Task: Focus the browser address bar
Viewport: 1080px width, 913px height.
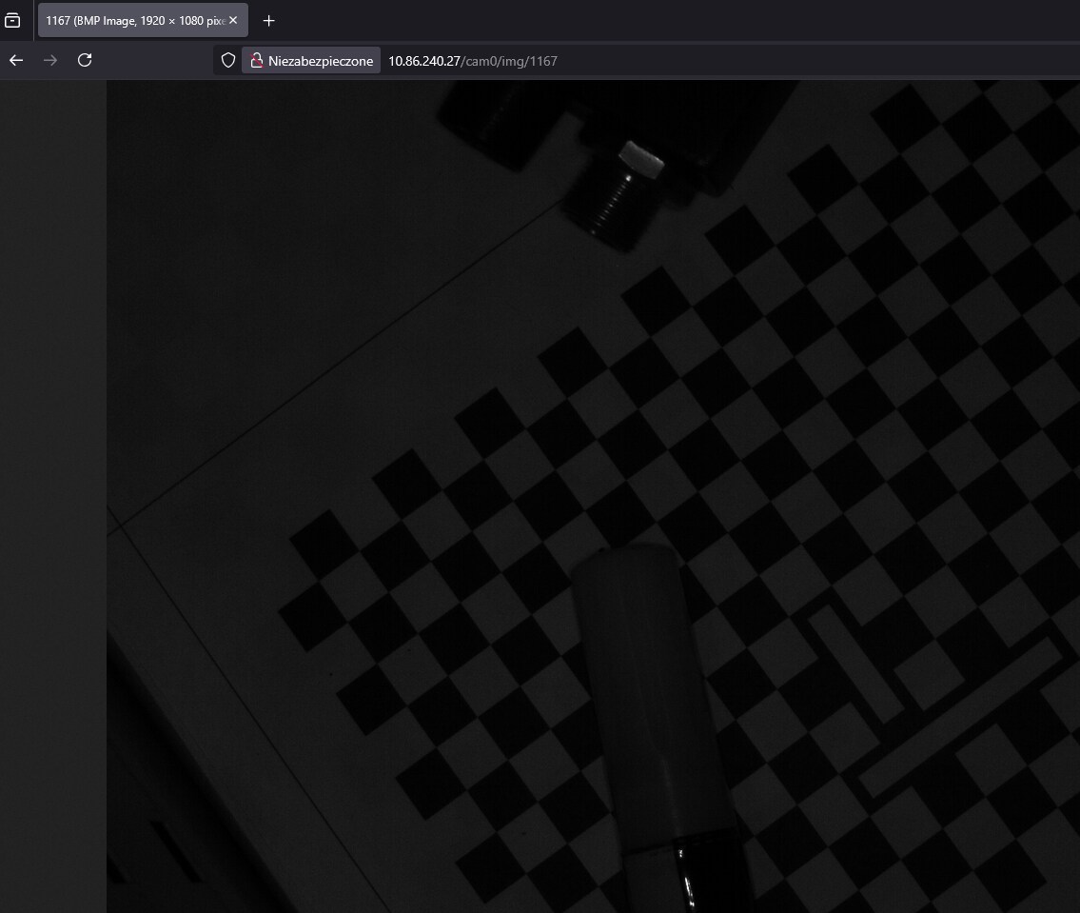Action: pyautogui.click(x=666, y=60)
